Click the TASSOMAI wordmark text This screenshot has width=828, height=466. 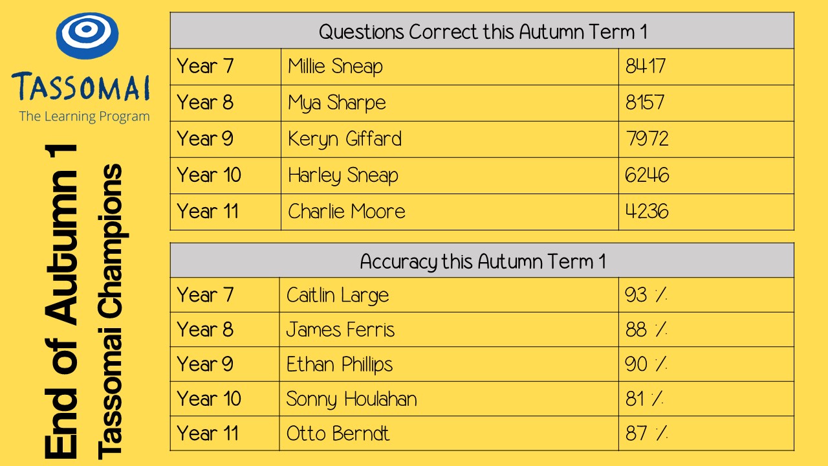click(81, 87)
